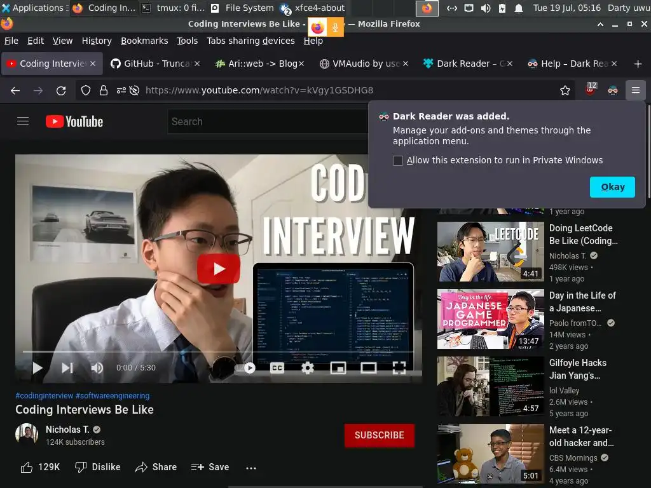This screenshot has height=488, width=651.
Task: Allow Dark Reader in Private Windows checkbox
Action: [x=398, y=161]
